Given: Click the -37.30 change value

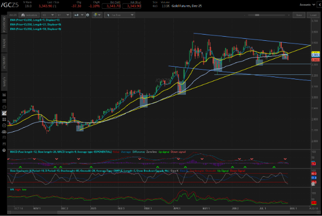Looking at the screenshot, I should [x=76, y=6].
